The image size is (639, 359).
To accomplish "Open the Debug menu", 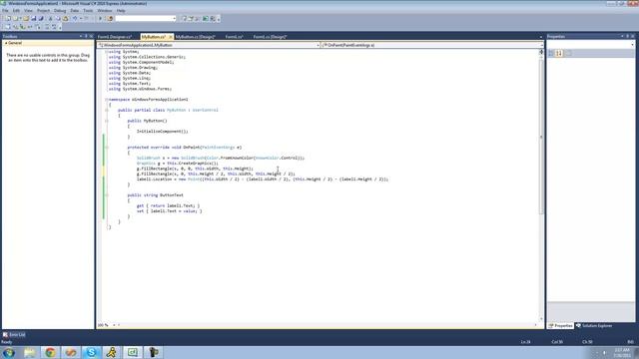I will 60,11.
